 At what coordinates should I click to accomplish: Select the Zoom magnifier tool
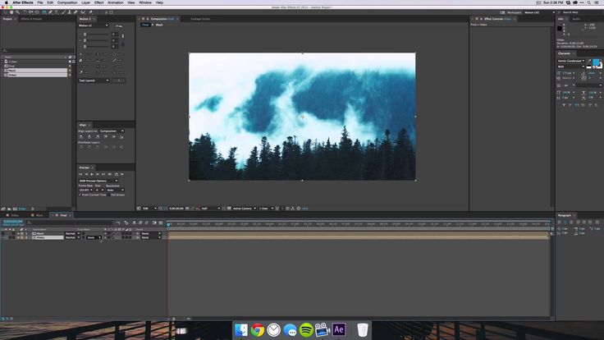click(18, 12)
